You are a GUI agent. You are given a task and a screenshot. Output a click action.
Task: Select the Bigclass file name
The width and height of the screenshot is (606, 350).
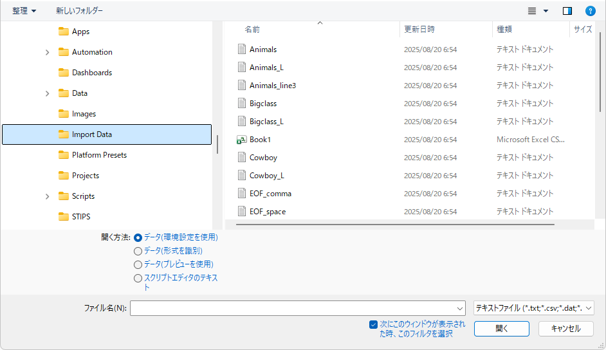coord(263,104)
